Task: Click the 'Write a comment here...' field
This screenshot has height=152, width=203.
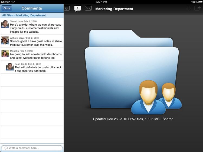Action: 32,148
